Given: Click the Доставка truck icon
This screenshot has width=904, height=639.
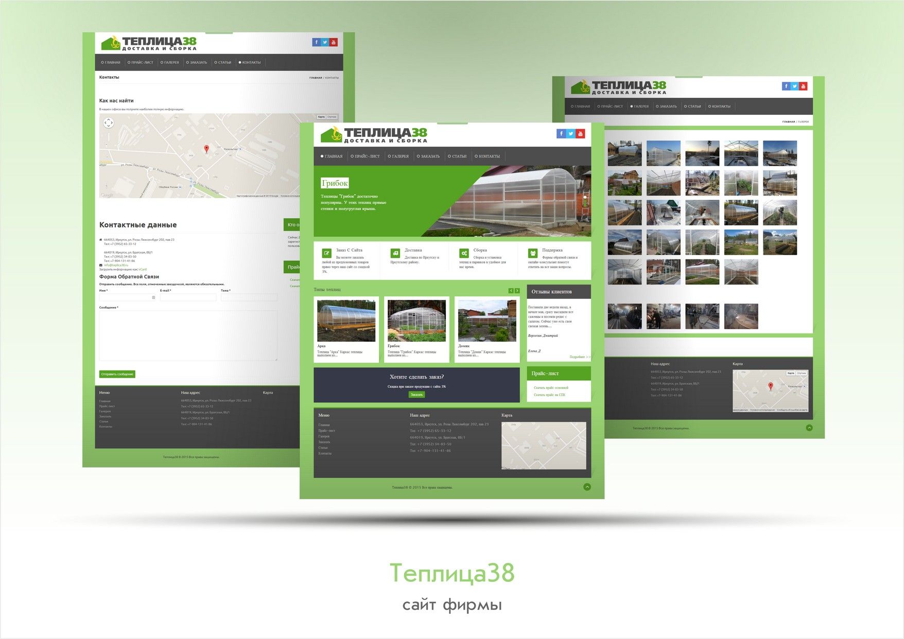Looking at the screenshot, I should [x=395, y=253].
